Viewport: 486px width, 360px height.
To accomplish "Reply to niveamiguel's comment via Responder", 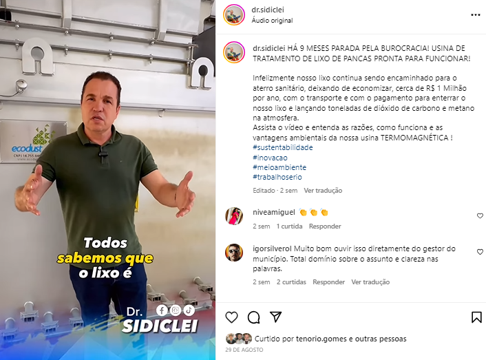I will click(x=325, y=226).
